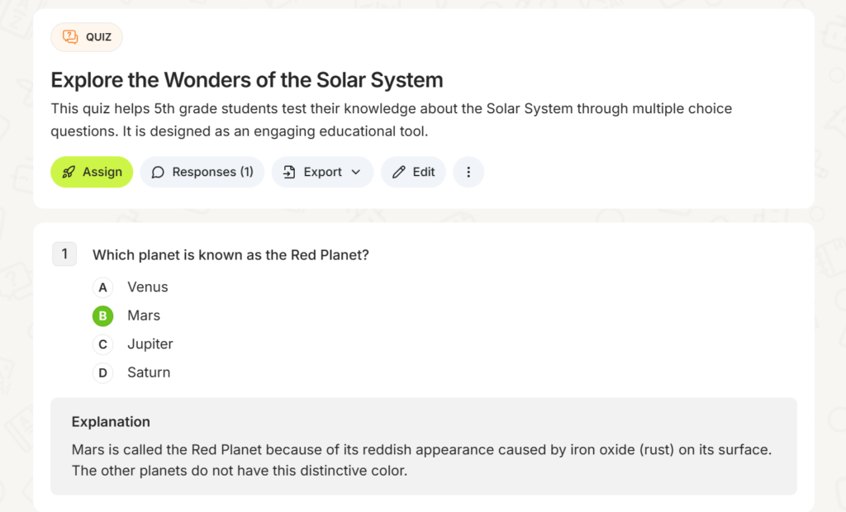
Task: Pick answer option D circle
Action: (x=102, y=372)
